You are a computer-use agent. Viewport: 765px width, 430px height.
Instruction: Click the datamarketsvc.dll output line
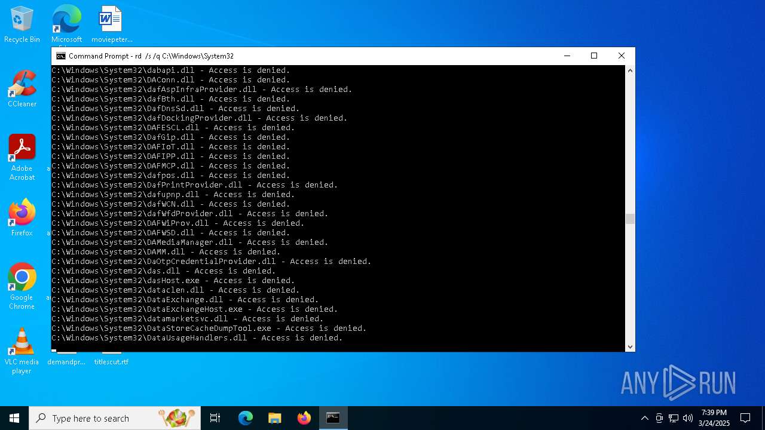188,319
